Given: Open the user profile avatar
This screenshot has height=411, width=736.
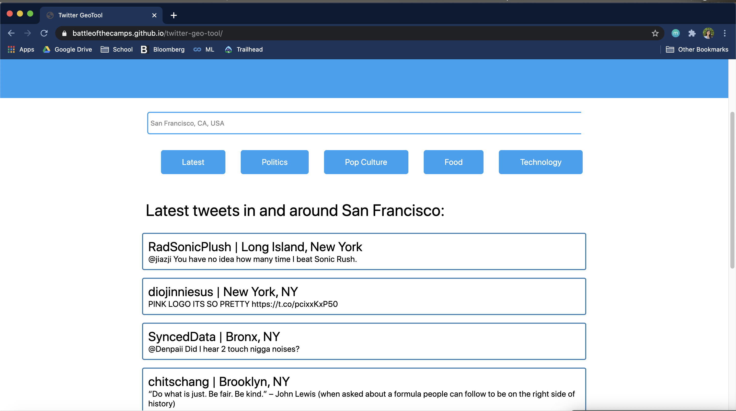Looking at the screenshot, I should (708, 33).
